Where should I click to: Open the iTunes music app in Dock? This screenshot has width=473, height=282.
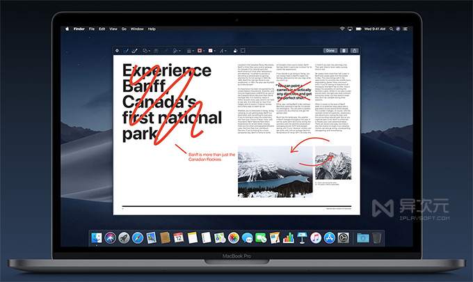(314, 238)
